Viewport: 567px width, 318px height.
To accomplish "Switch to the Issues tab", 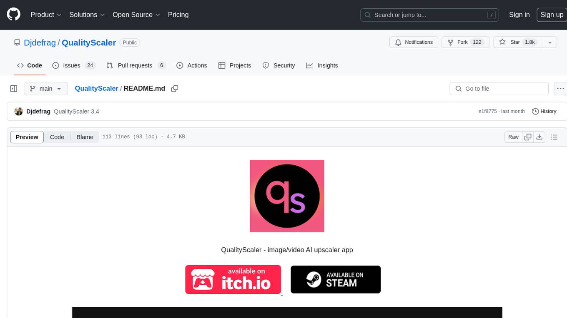I will 74,65.
